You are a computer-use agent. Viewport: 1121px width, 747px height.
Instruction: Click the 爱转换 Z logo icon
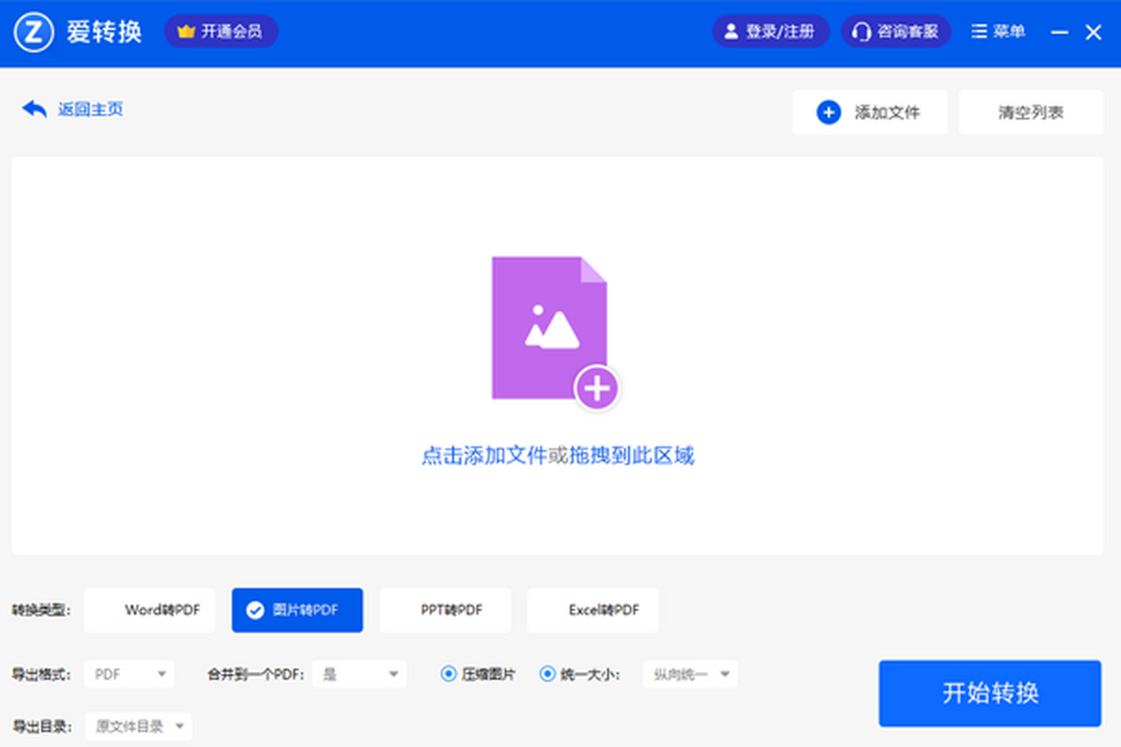click(34, 33)
